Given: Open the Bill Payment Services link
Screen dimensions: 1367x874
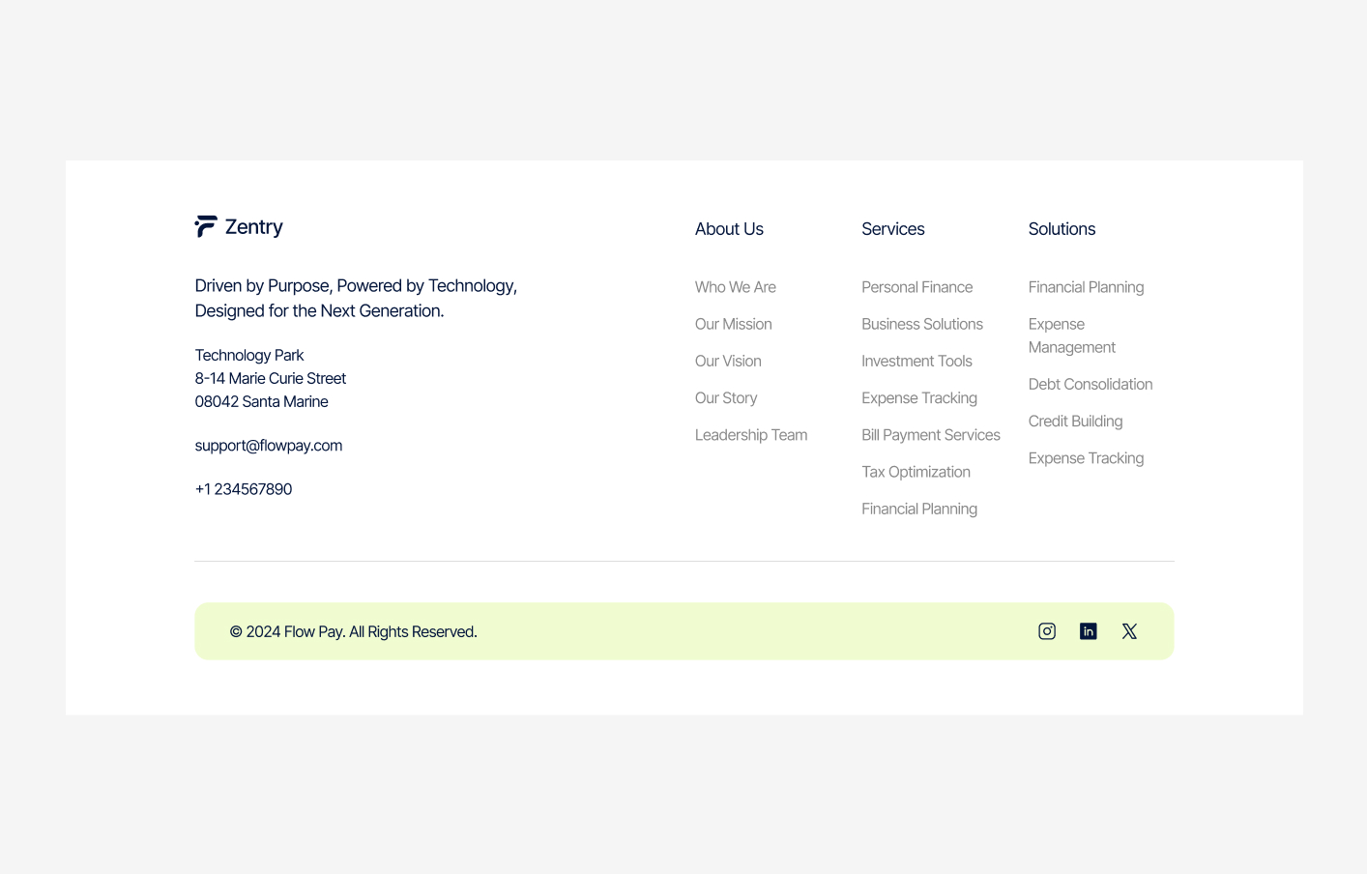Looking at the screenshot, I should click(931, 434).
